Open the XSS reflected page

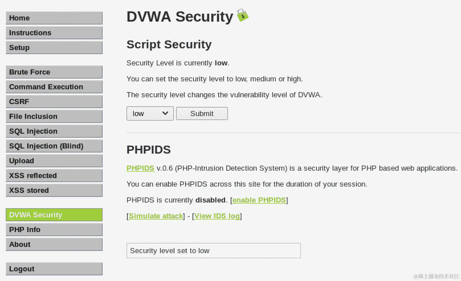tap(54, 175)
